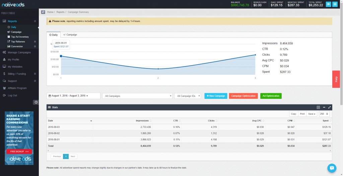Expand the Top Referrers submenu
Screen dimensions: 343x176
pos(35,42)
